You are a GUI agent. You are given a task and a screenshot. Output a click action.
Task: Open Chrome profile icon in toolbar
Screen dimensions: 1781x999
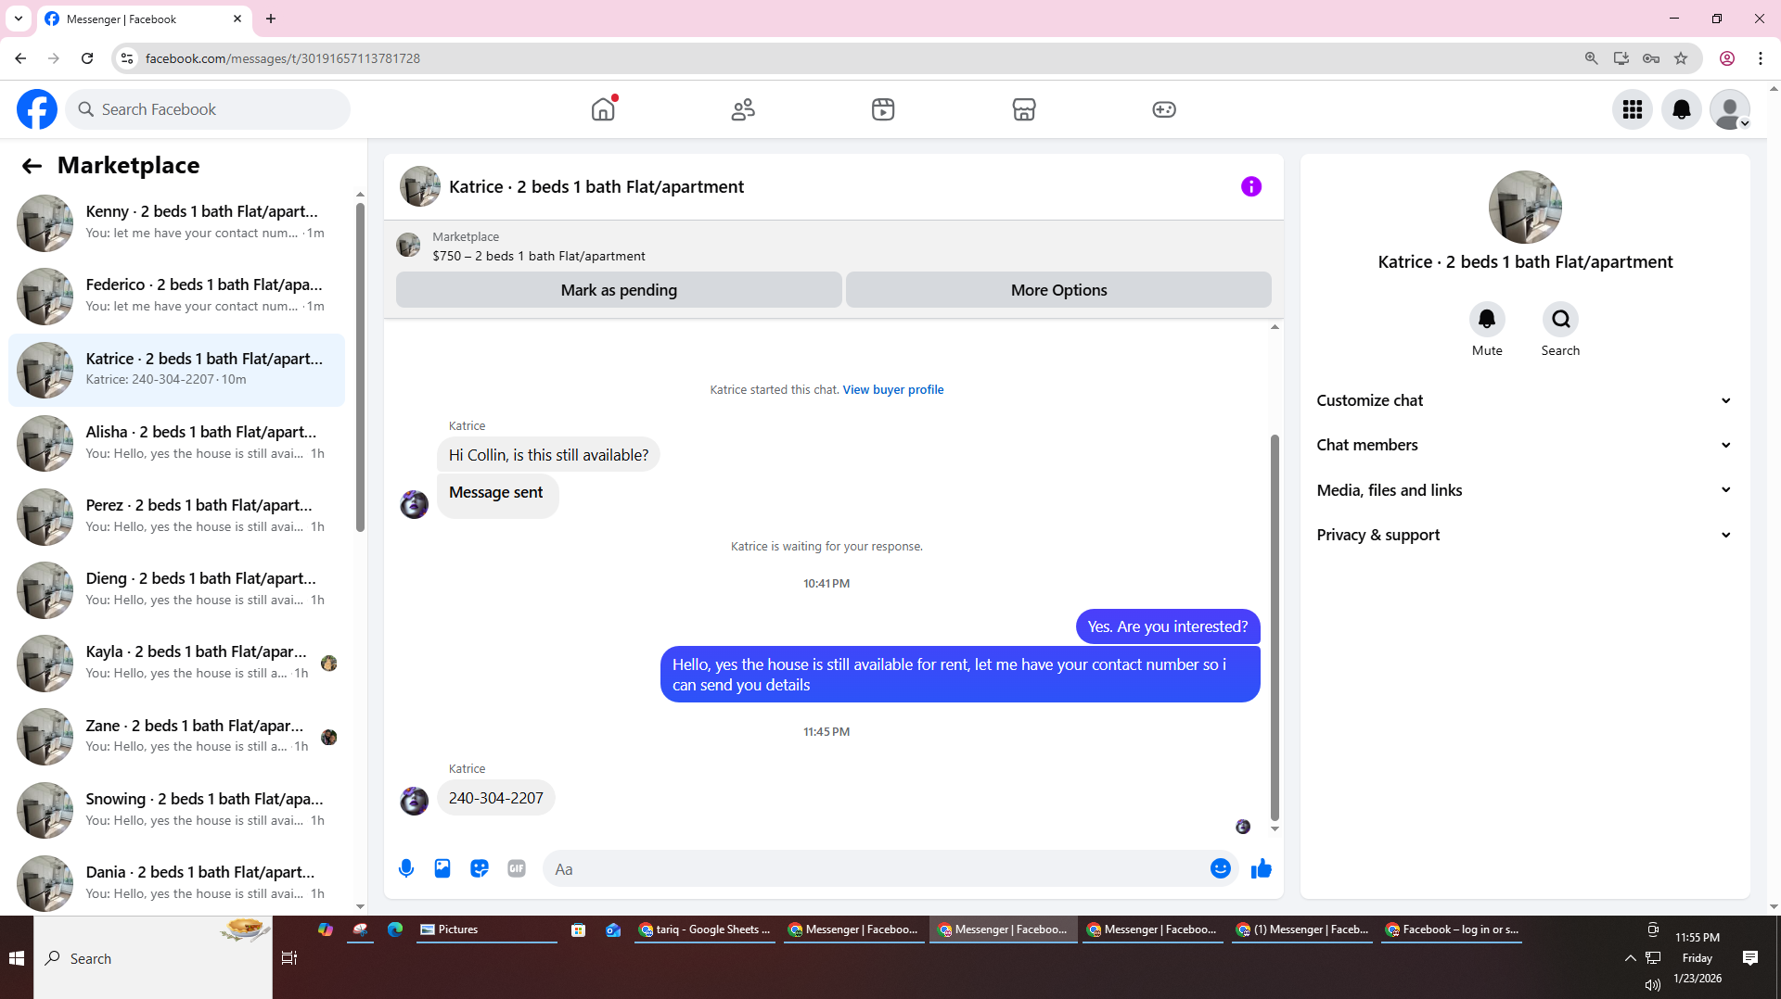[1727, 58]
